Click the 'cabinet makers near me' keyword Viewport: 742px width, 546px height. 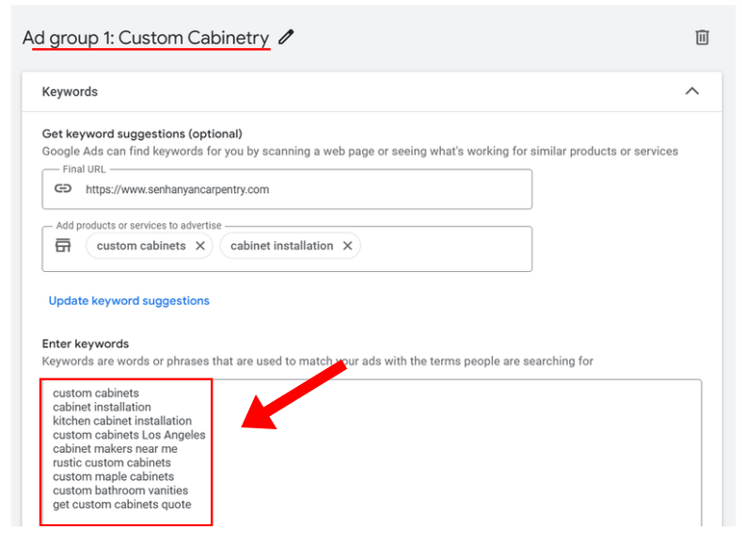[x=115, y=449]
